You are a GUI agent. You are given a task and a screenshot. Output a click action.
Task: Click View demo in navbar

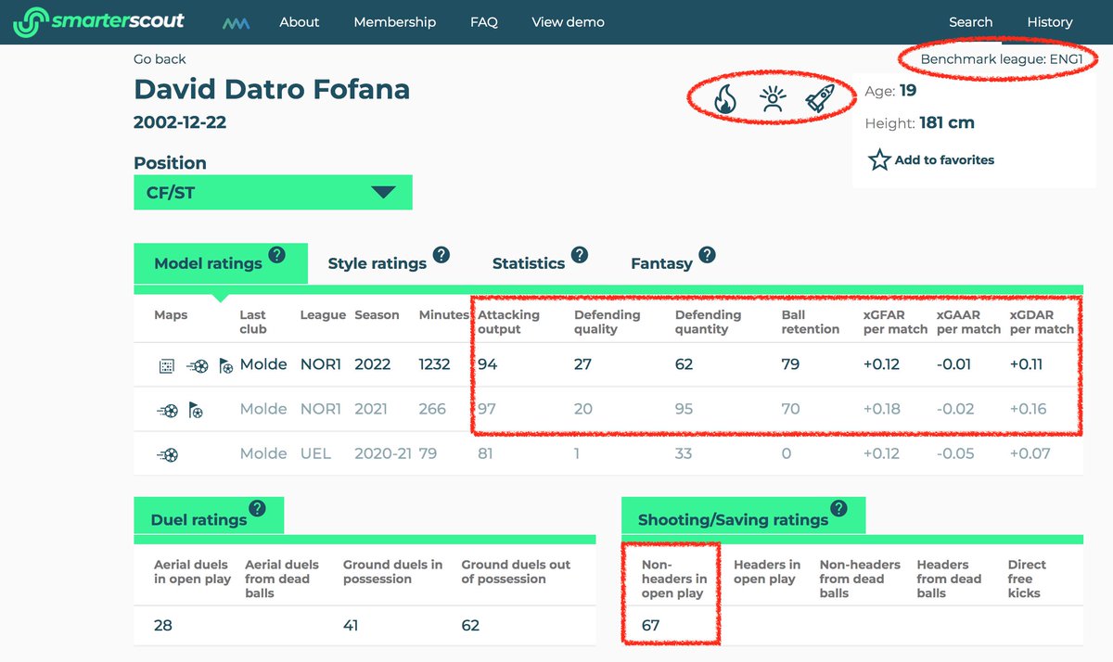pyautogui.click(x=569, y=22)
